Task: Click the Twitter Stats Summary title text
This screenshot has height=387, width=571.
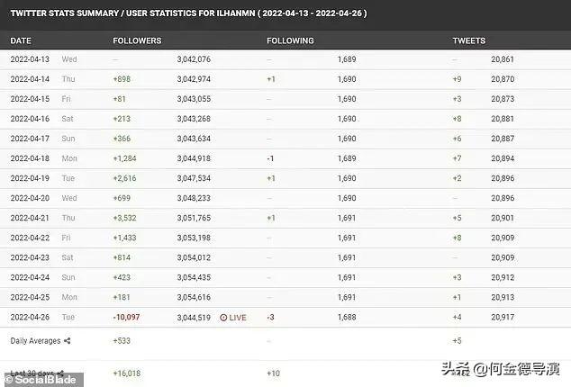Action: 188,13
